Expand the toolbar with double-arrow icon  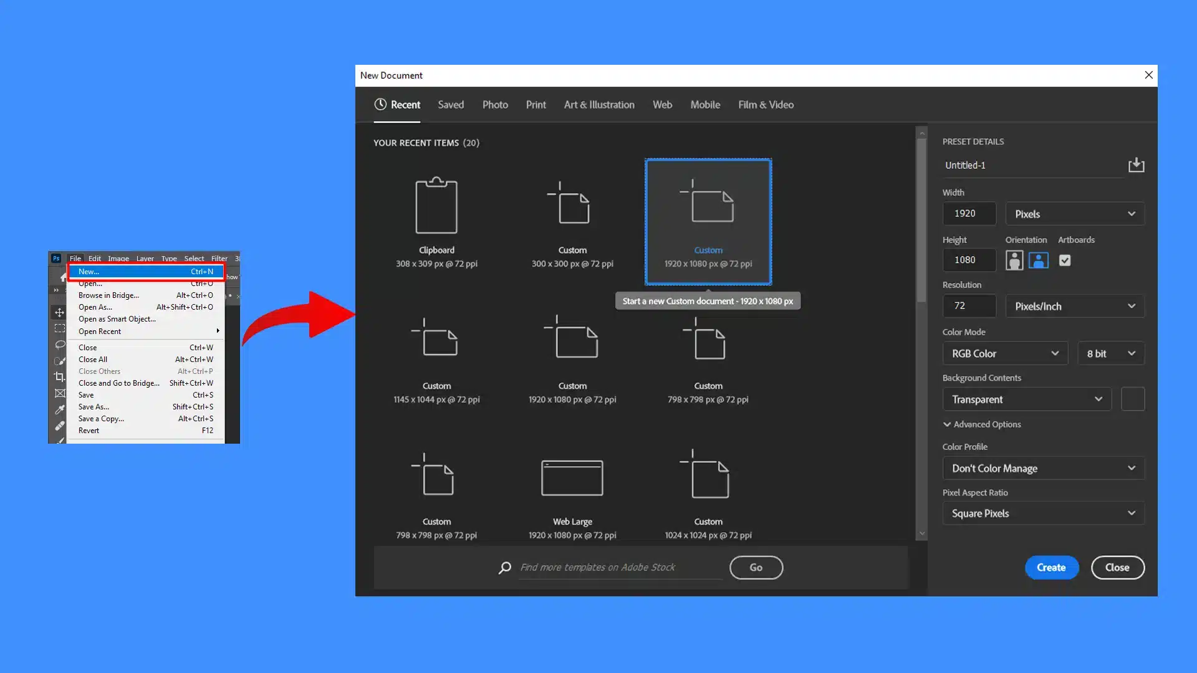coord(56,290)
